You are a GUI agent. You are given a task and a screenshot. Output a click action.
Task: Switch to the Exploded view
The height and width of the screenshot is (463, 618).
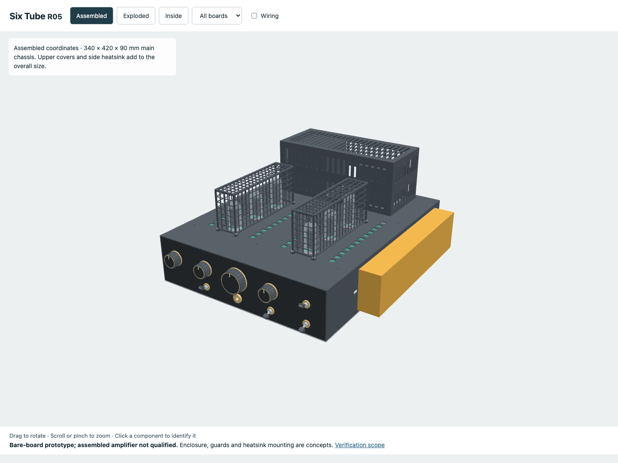point(136,16)
